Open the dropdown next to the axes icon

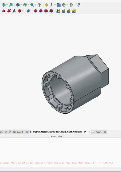[55, 5]
